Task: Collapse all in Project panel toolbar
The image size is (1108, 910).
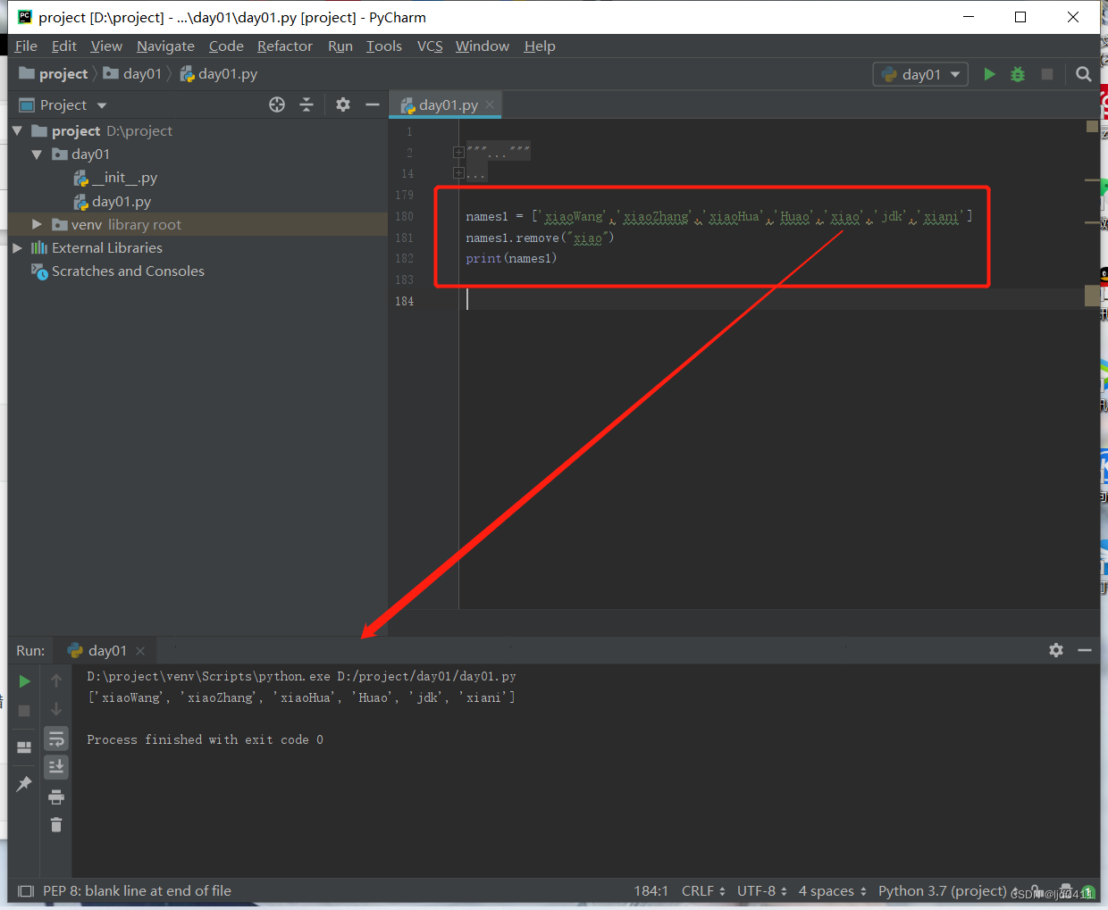Action: [306, 104]
